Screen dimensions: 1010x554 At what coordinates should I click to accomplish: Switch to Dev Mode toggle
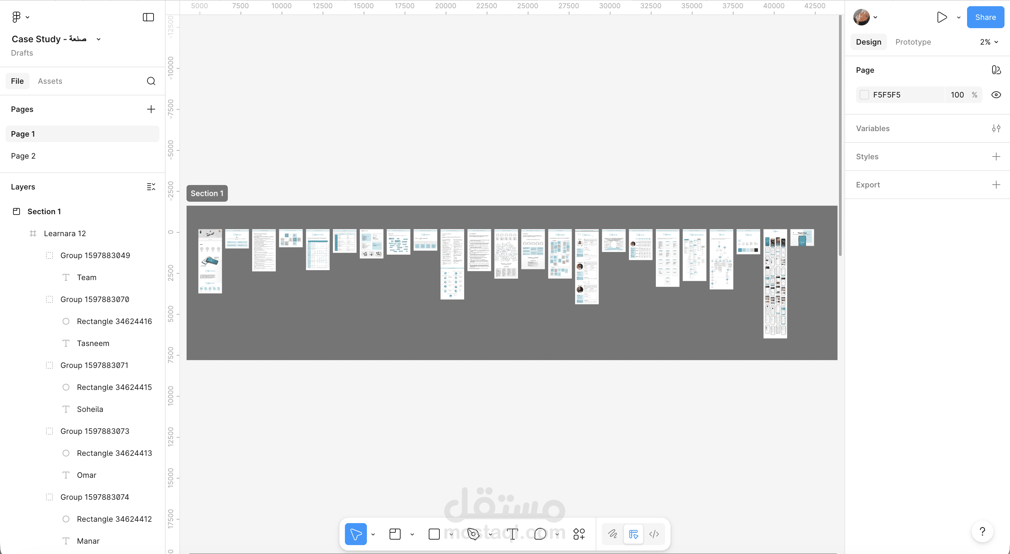(654, 534)
